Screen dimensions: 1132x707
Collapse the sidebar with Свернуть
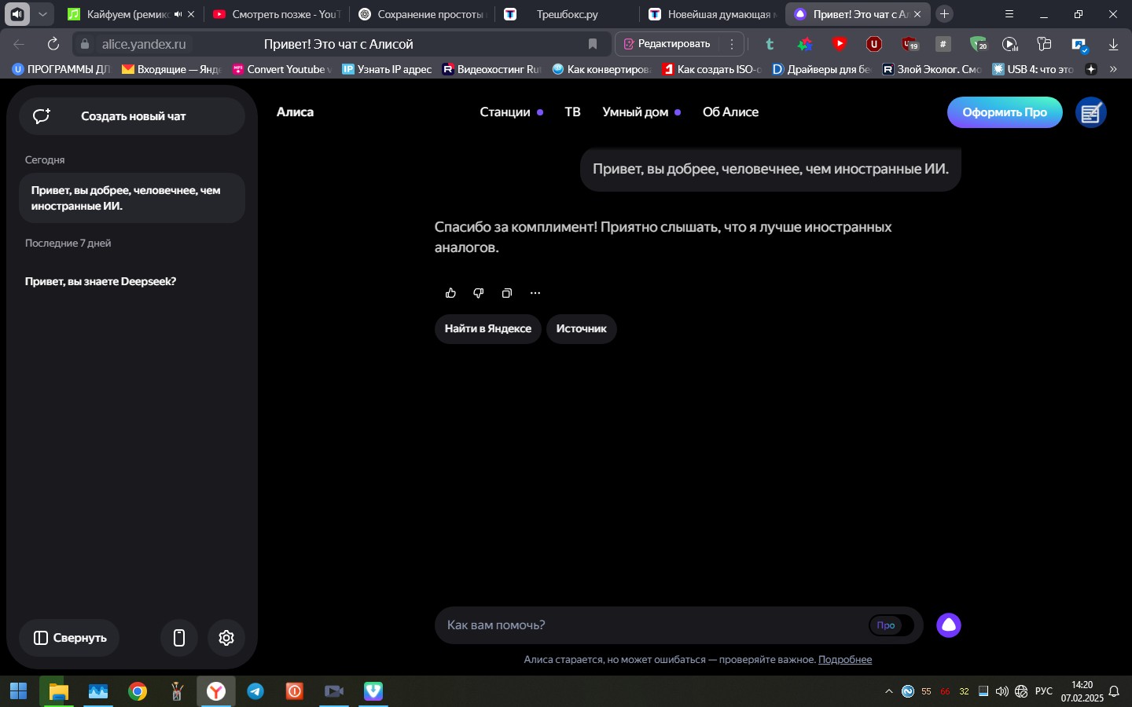69,638
